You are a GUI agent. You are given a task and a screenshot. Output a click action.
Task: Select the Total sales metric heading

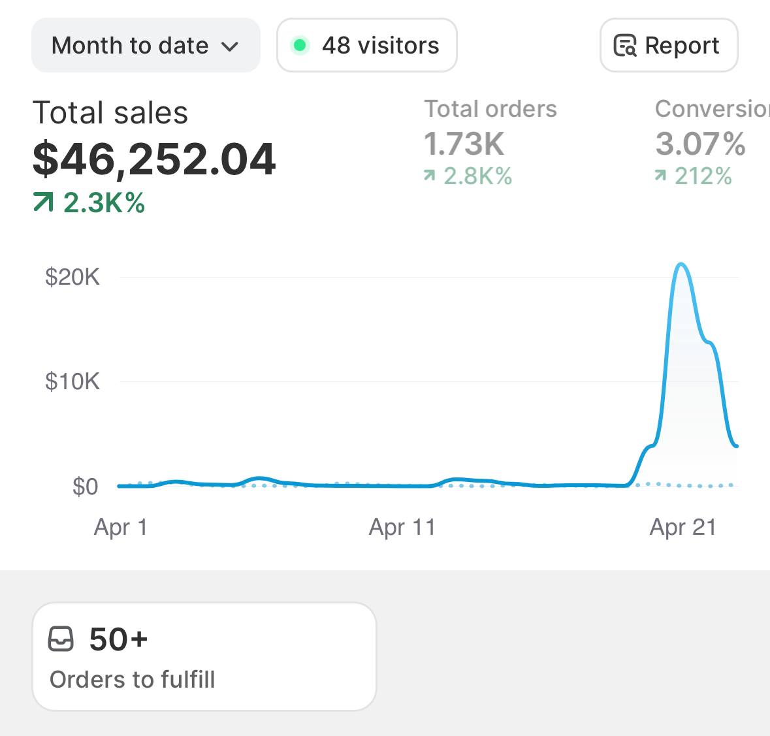pyautogui.click(x=110, y=112)
